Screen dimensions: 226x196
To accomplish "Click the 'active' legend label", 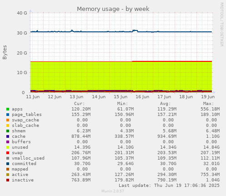I will (x=20, y=175).
